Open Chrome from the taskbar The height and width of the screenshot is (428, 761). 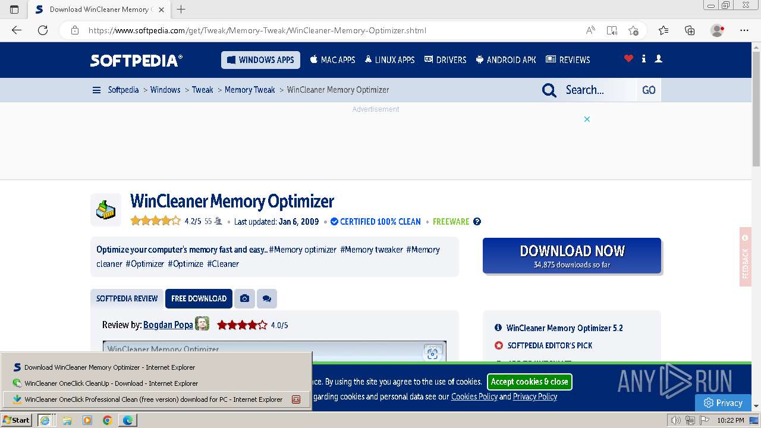click(107, 420)
